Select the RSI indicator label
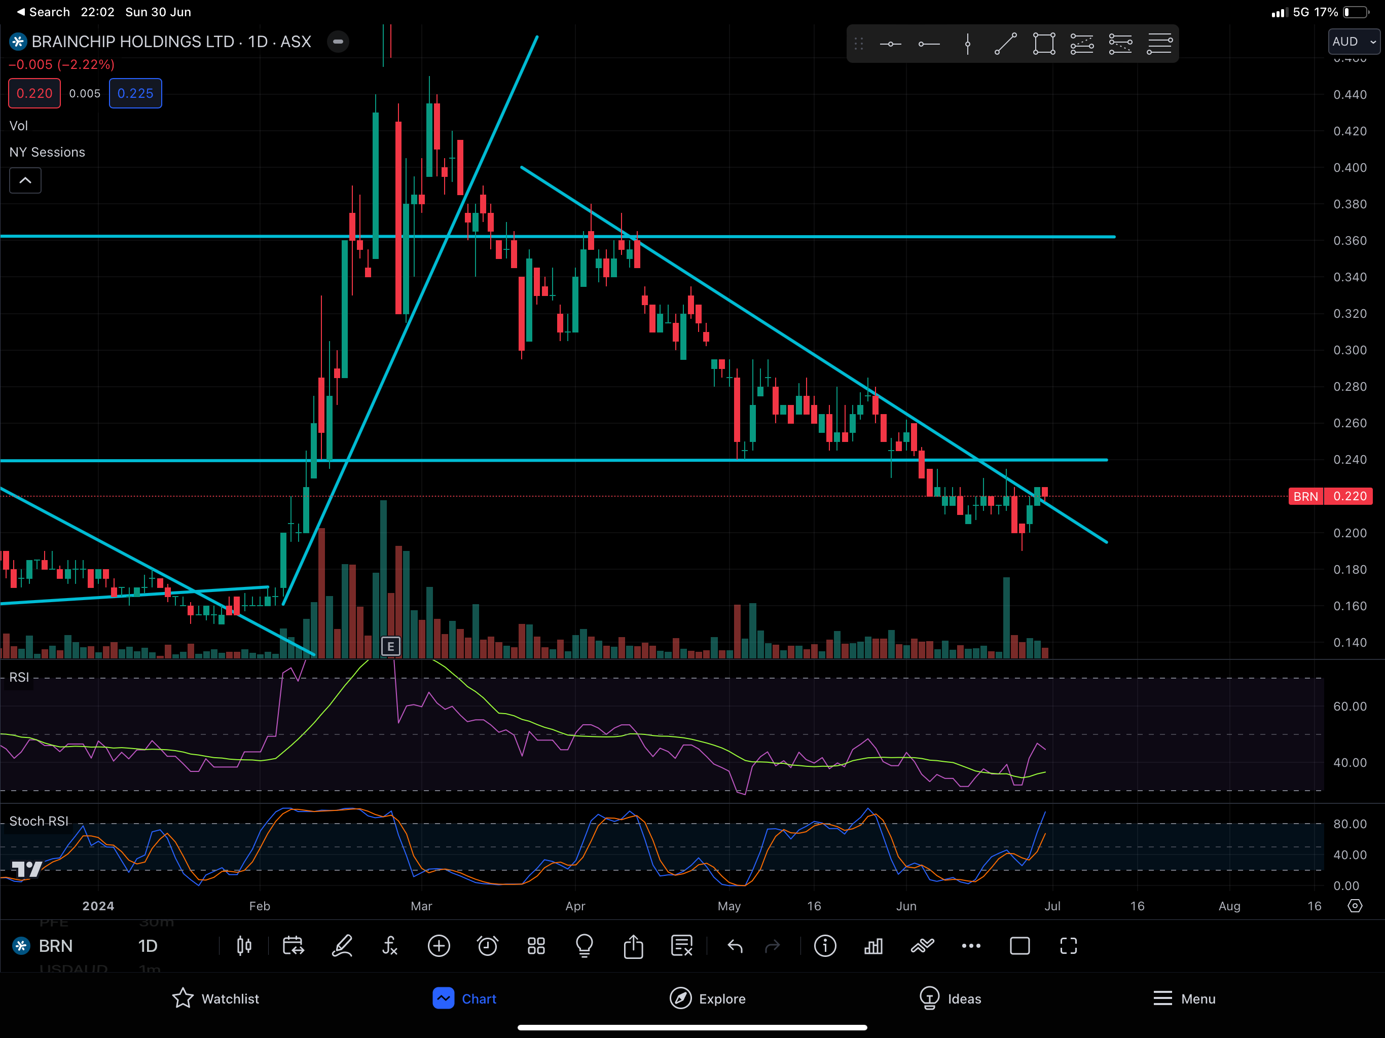The height and width of the screenshot is (1038, 1385). click(19, 678)
